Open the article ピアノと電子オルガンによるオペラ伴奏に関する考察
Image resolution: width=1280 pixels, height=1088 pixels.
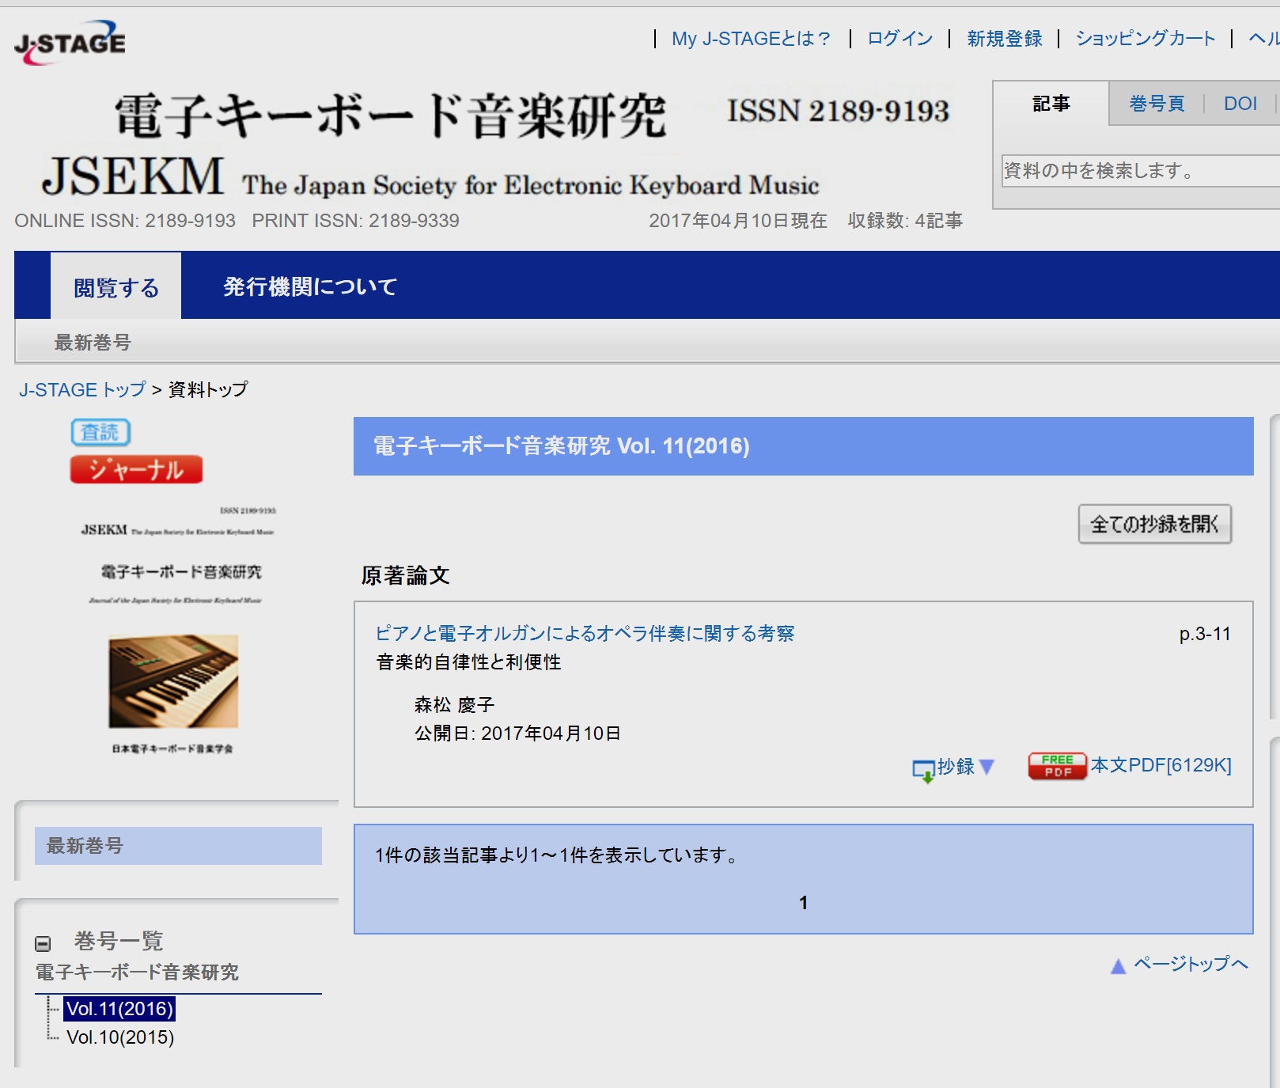585,633
